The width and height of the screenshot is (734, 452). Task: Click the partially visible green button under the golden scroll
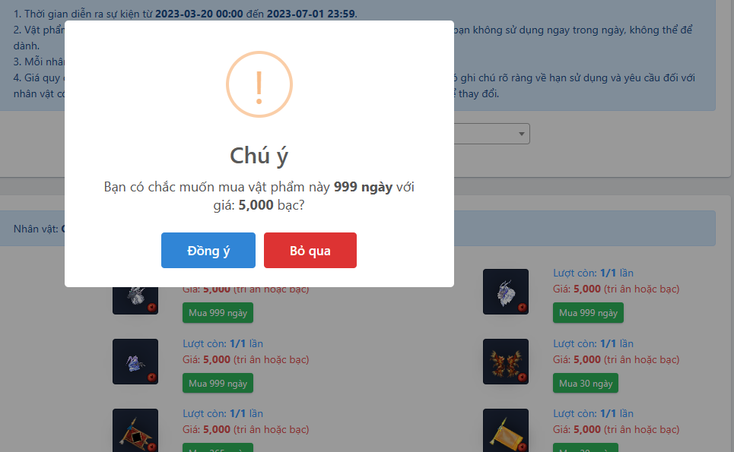click(586, 447)
